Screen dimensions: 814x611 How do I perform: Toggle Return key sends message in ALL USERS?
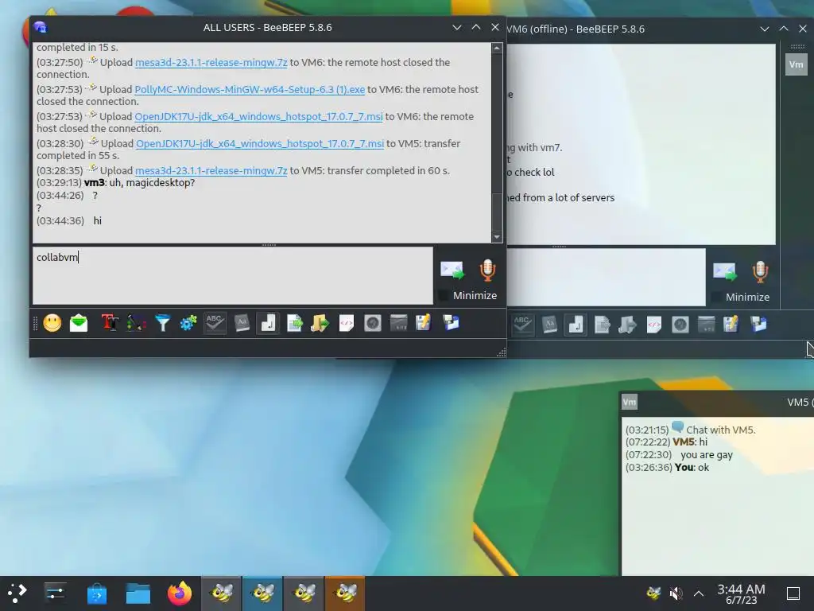tap(268, 323)
